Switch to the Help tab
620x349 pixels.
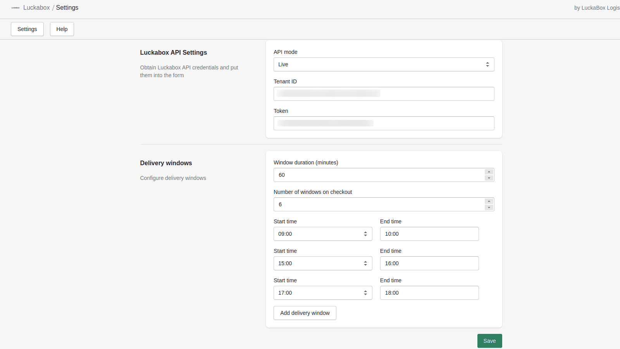pyautogui.click(x=62, y=29)
